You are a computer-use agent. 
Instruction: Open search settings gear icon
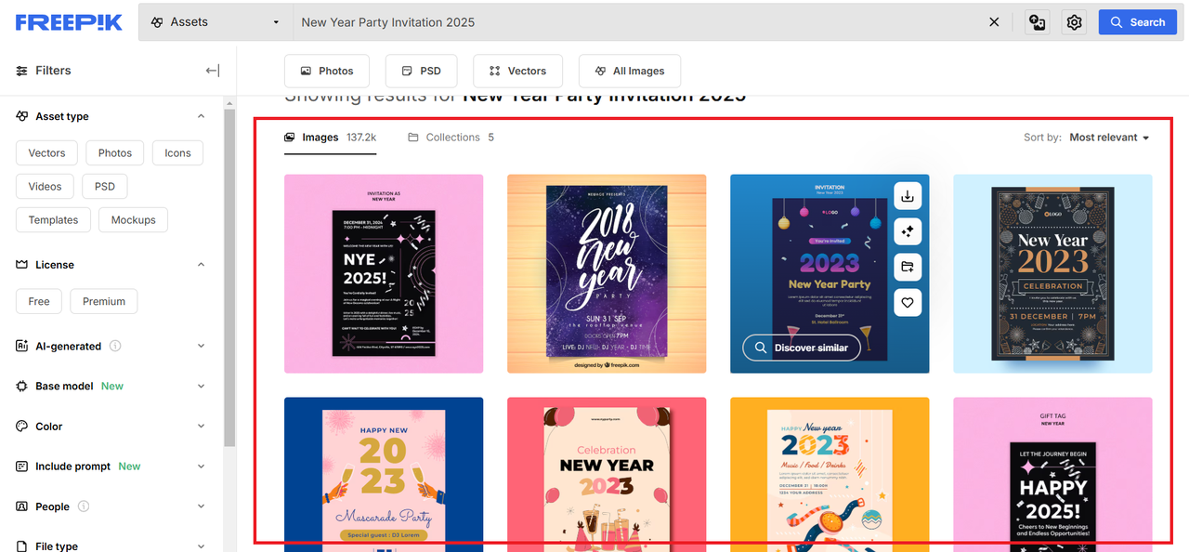coord(1075,22)
